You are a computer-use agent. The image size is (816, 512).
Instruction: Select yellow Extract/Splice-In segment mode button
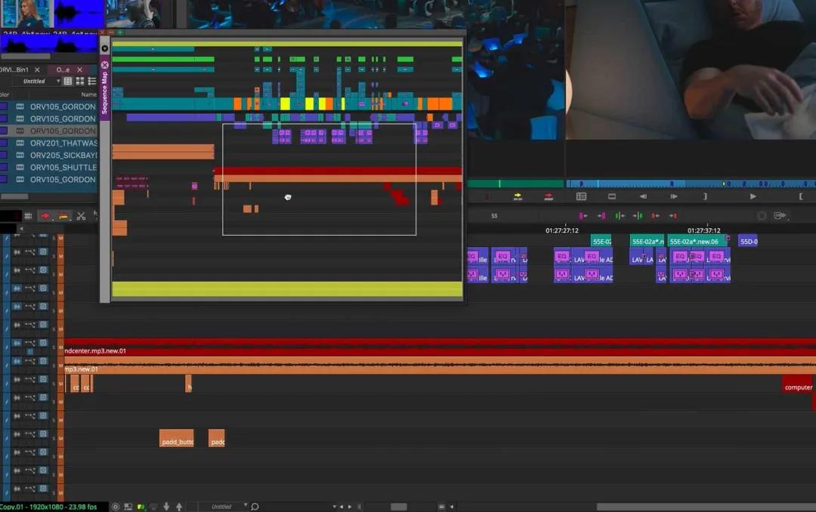[x=63, y=216]
